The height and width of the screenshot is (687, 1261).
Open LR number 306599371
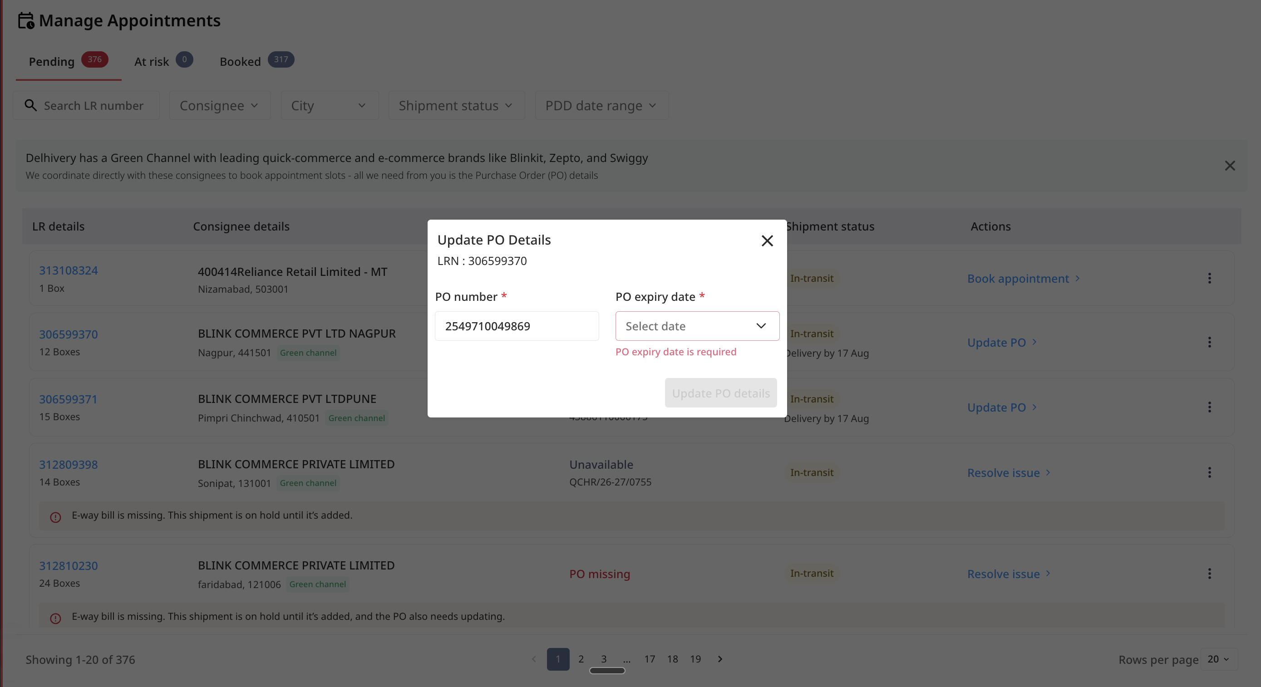69,399
